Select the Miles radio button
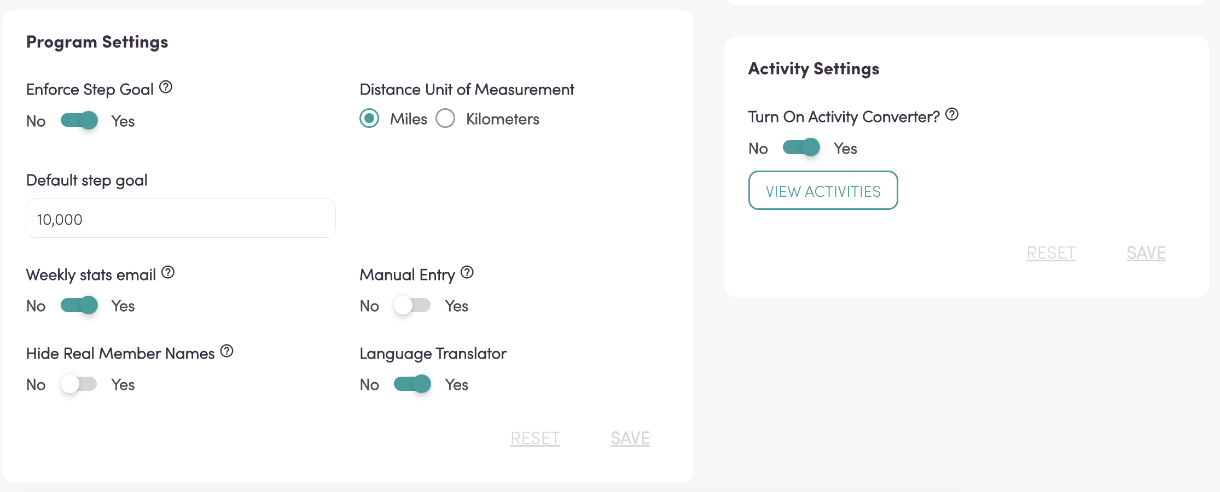This screenshot has height=492, width=1220. point(369,118)
